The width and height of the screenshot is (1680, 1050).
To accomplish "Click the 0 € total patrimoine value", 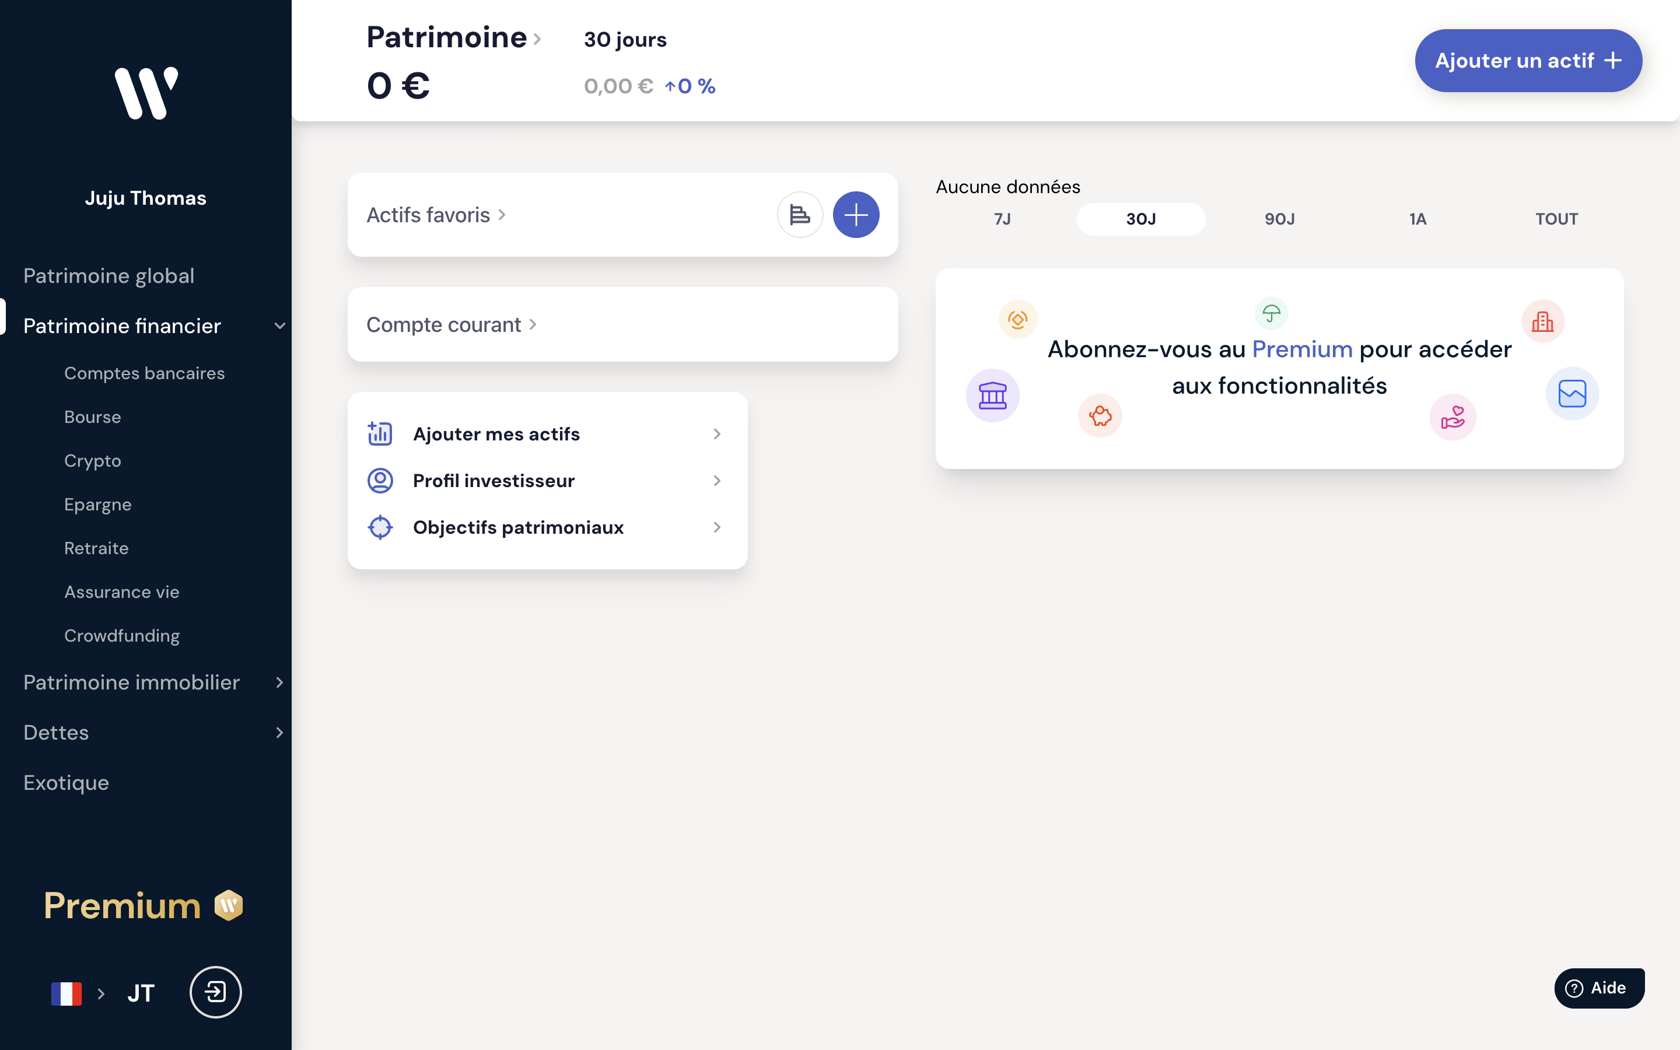I will 398,85.
